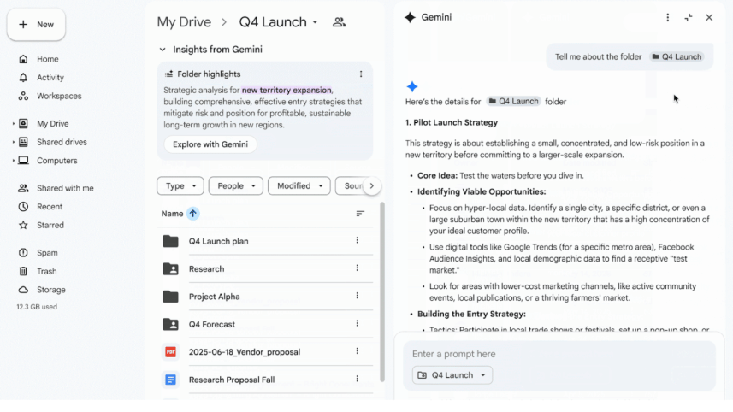Viewport: 733px width, 412px height.
Task: Open Gemini panel more options menu
Action: [x=667, y=17]
